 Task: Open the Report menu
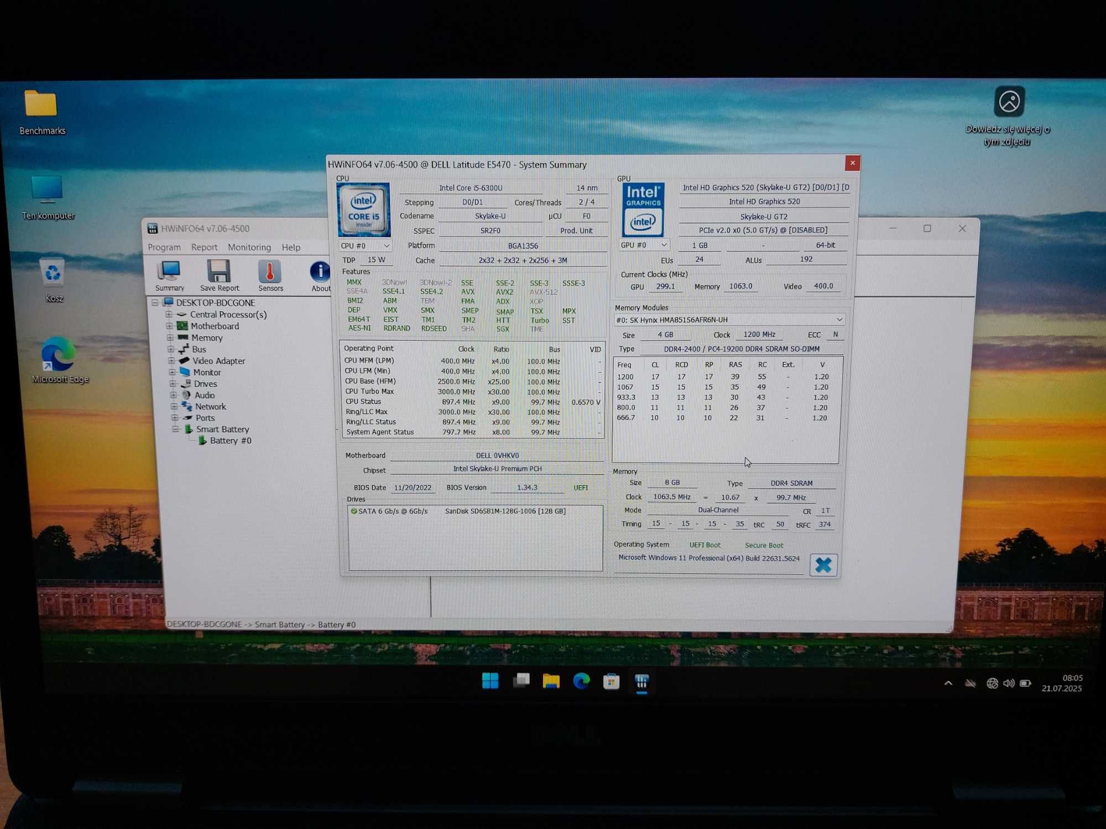point(204,247)
